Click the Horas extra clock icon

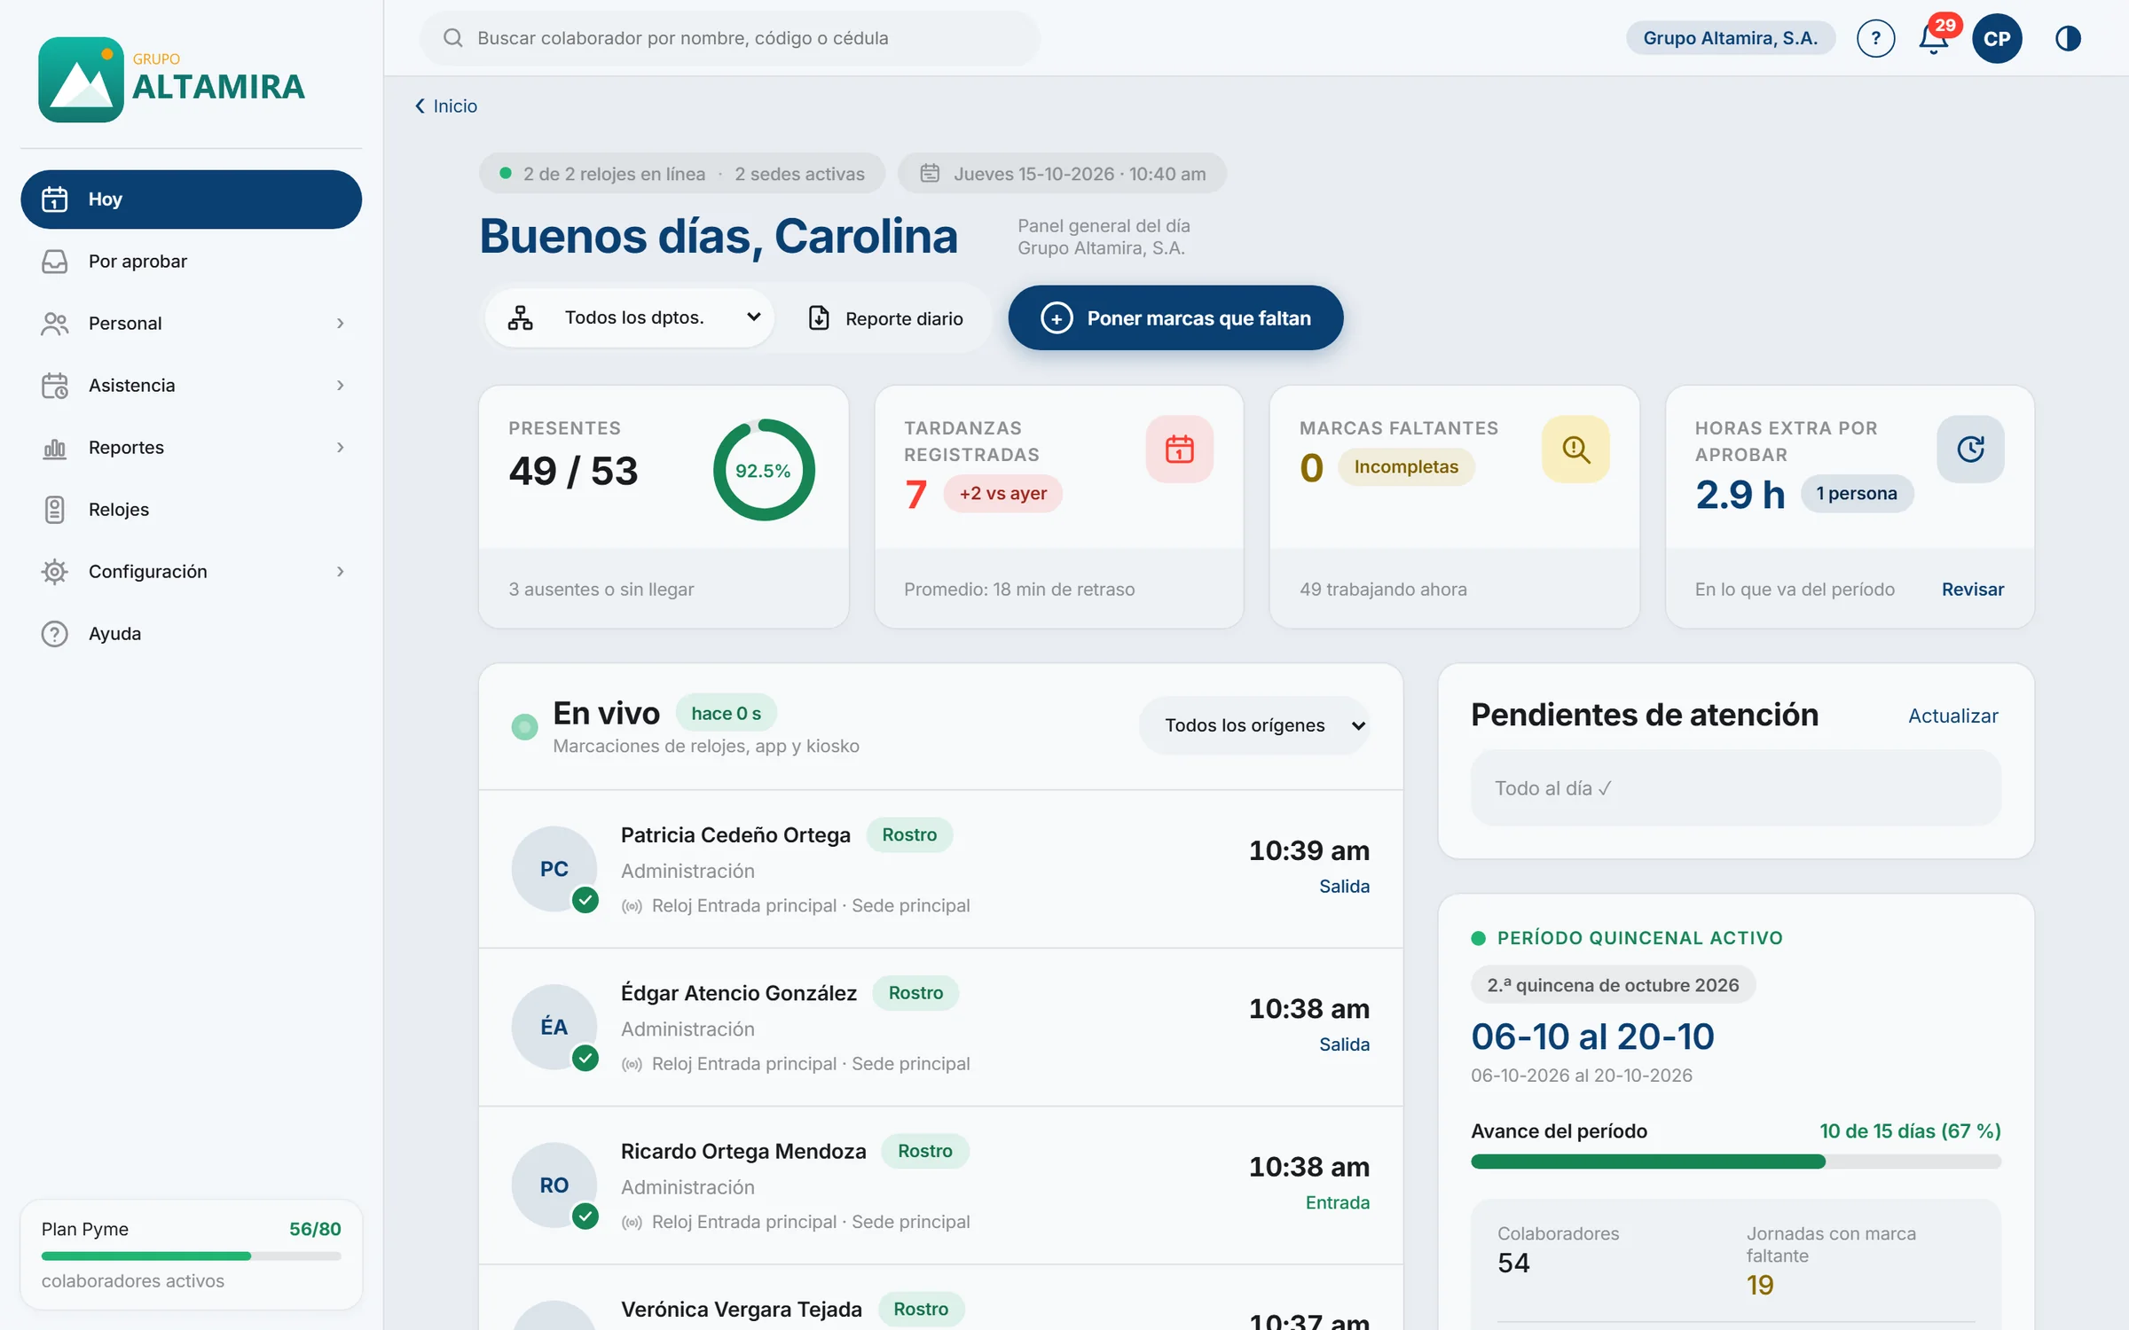[x=1970, y=449]
